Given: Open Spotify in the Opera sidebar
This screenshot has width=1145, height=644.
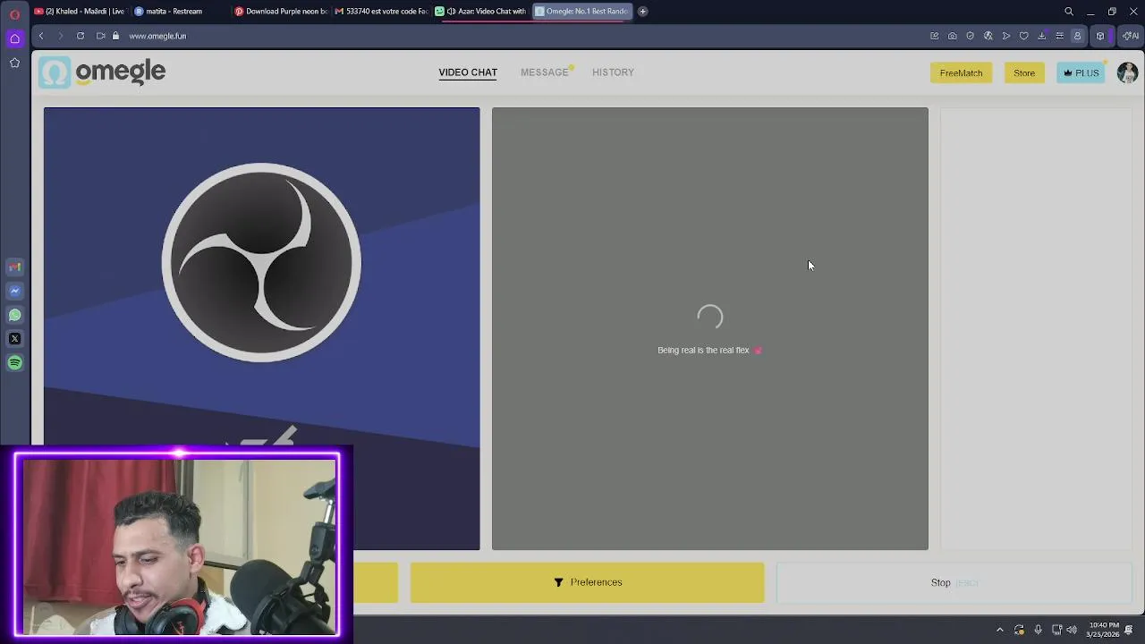Looking at the screenshot, I should pos(14,363).
